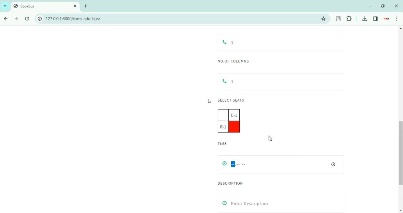Screen dimensions: 403x213
Task: Open the browser profile avatar
Action: pos(386,19)
